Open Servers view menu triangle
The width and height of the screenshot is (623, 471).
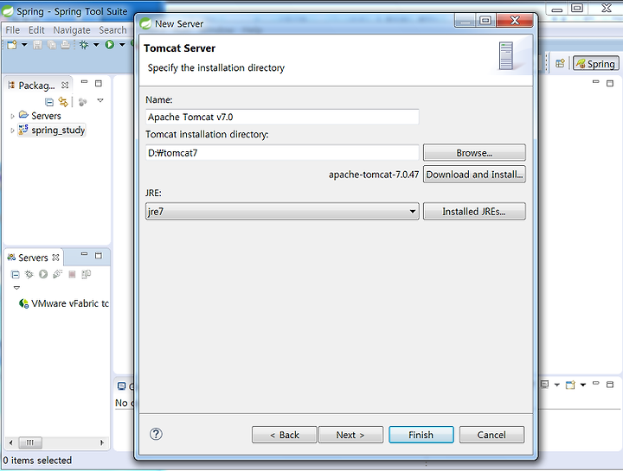[x=16, y=288]
